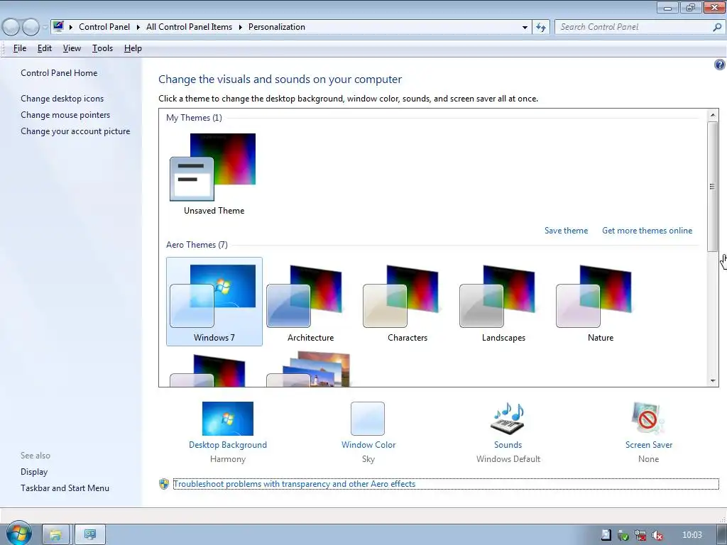Open the Tools menu
Screen dimensions: 727x545
[x=102, y=48]
